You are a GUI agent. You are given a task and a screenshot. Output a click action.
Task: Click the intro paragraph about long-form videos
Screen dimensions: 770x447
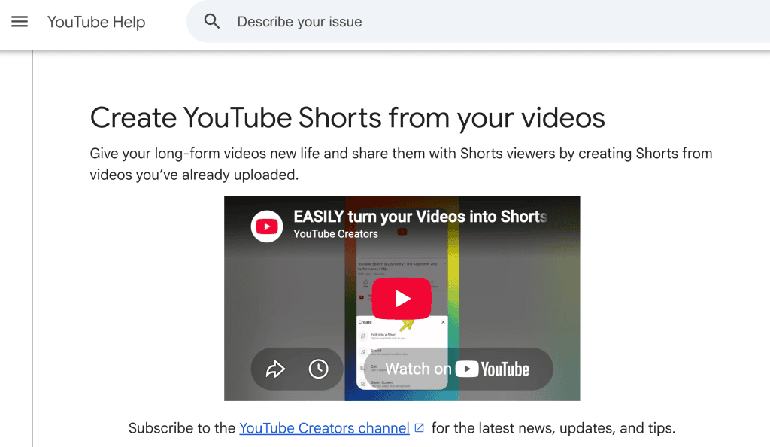(401, 164)
